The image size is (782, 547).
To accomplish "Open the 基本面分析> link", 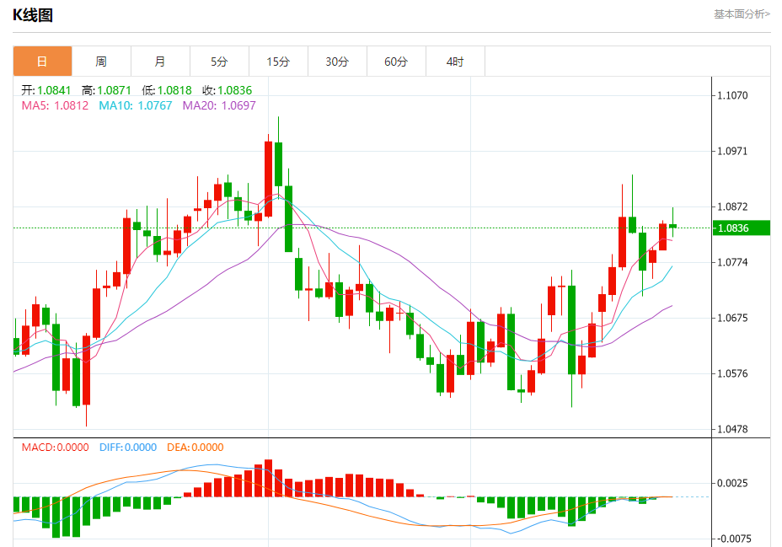I will 742,14.
